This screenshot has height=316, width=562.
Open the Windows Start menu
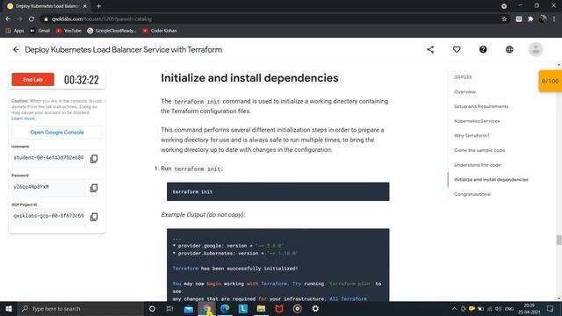[9, 308]
